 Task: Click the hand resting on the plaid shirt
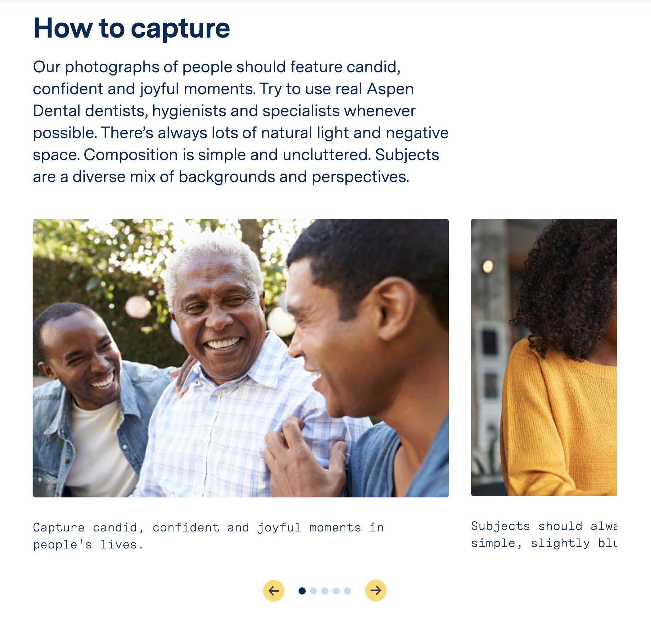coord(305,457)
